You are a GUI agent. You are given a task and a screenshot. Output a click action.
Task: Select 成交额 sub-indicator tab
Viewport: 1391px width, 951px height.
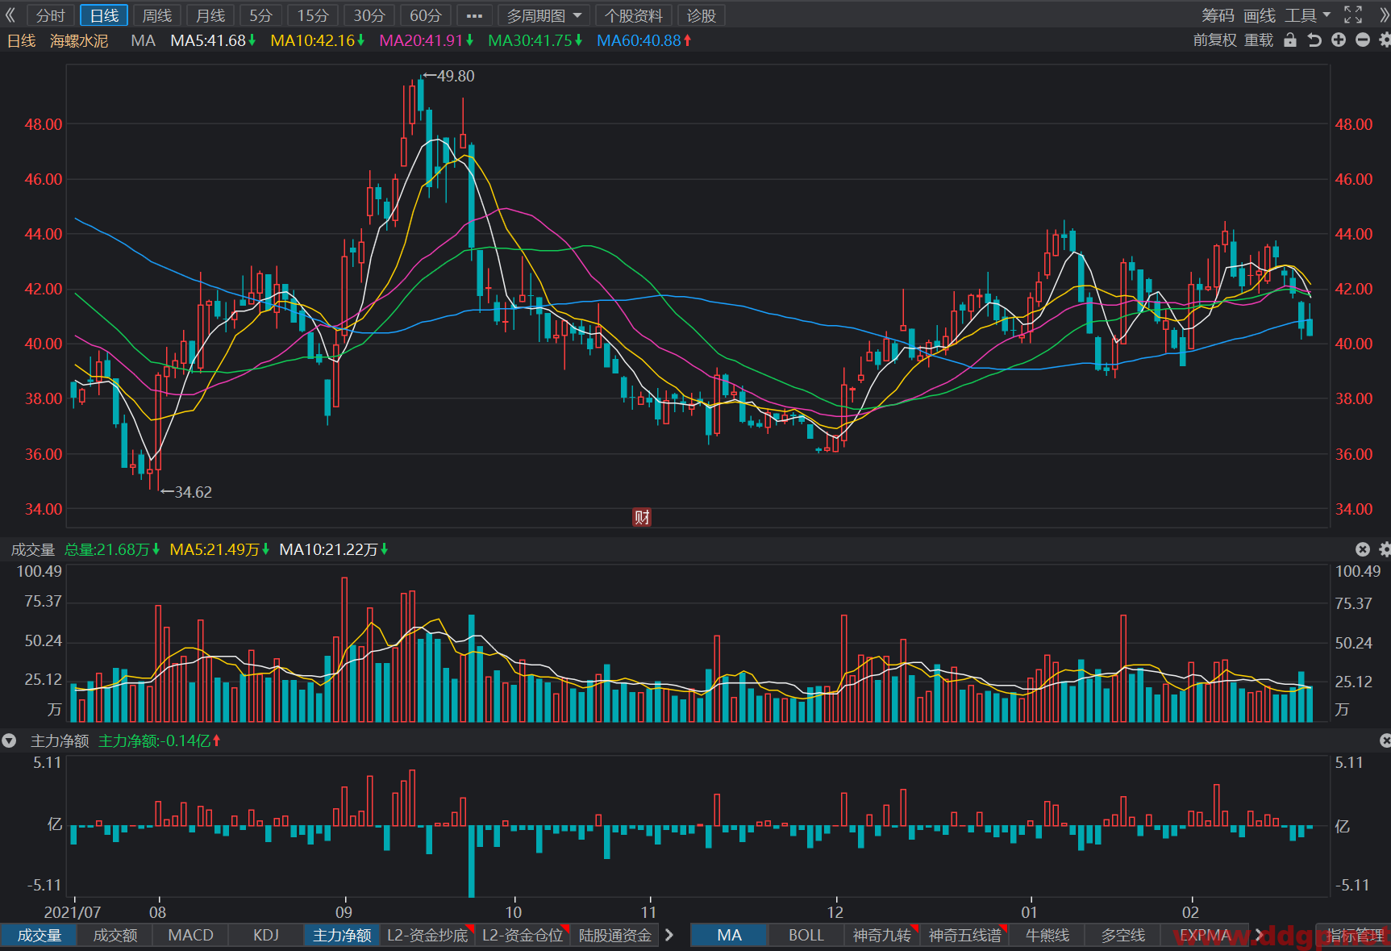tap(115, 935)
